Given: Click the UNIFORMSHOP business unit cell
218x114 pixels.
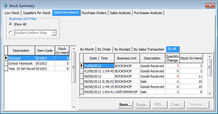Looking at the screenshot, I should [x=127, y=92].
